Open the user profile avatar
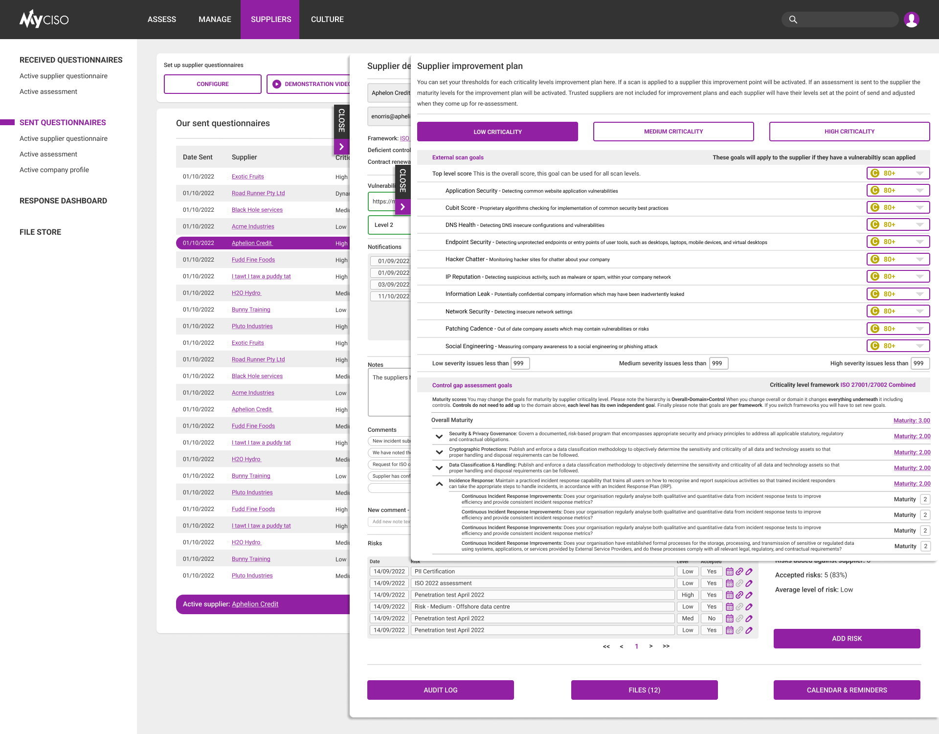The width and height of the screenshot is (939, 734). point(911,20)
